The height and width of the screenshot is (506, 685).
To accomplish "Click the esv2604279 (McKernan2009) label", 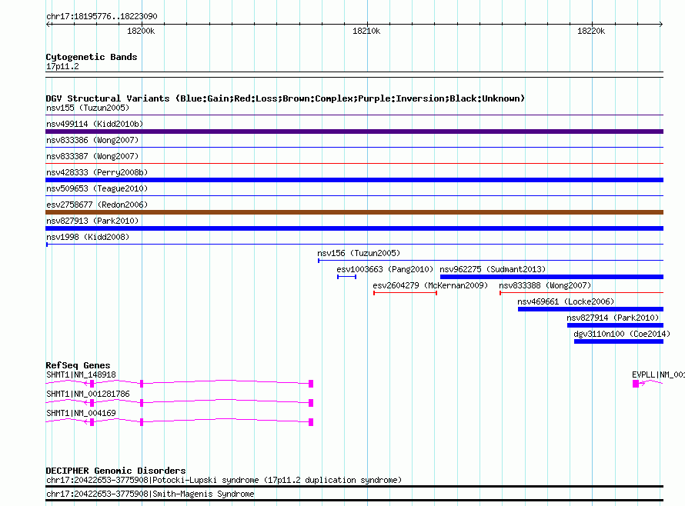I will pyautogui.click(x=430, y=285).
